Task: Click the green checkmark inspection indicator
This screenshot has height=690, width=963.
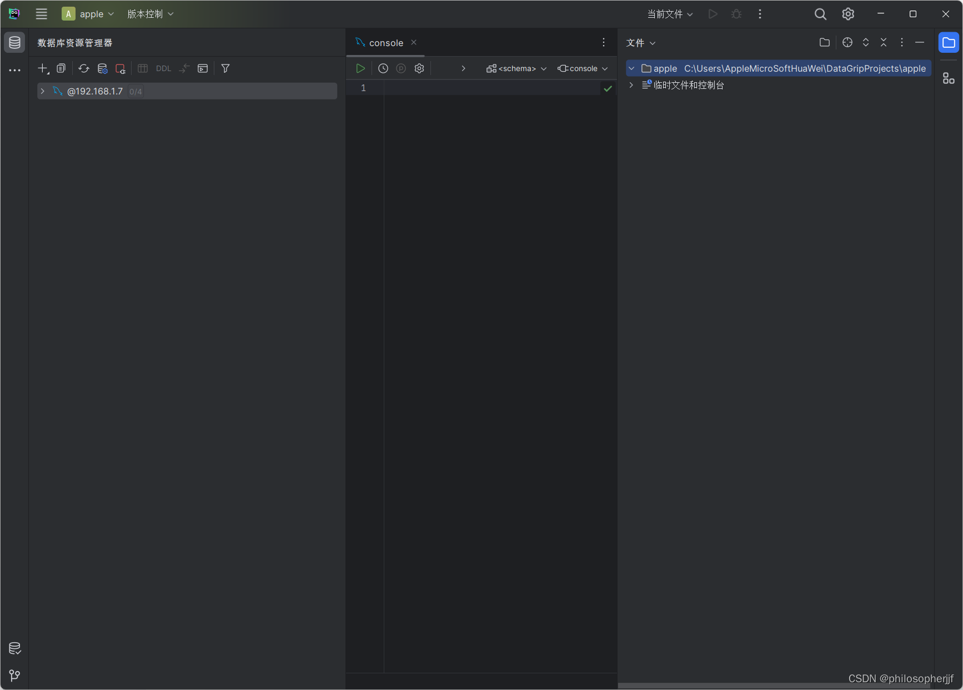Action: click(608, 88)
